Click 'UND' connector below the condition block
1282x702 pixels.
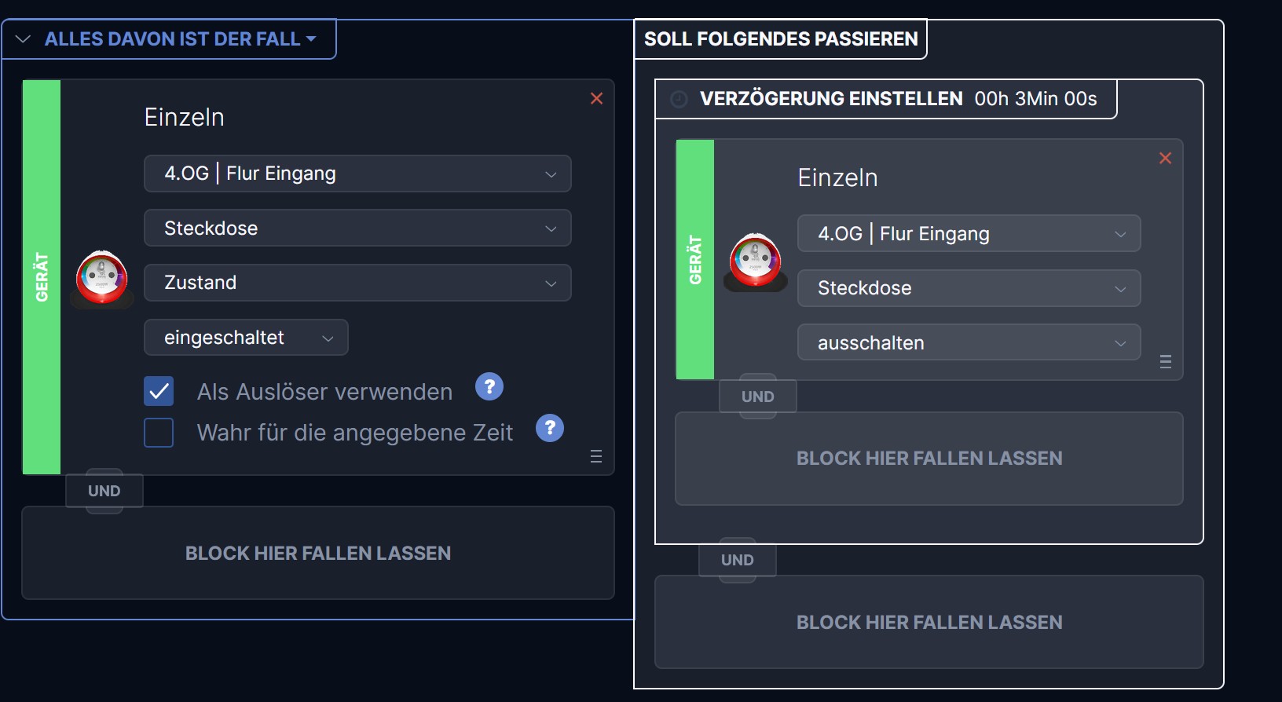[x=104, y=491]
